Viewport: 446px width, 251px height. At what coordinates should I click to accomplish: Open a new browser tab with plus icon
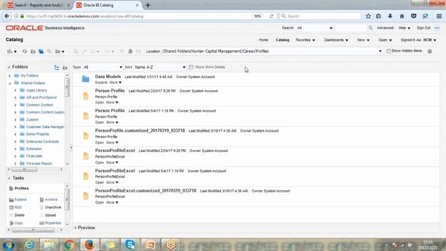click(148, 5)
